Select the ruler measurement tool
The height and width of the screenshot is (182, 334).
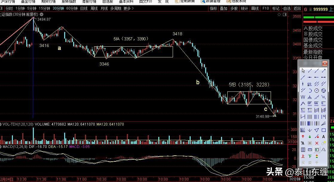pos(310,150)
